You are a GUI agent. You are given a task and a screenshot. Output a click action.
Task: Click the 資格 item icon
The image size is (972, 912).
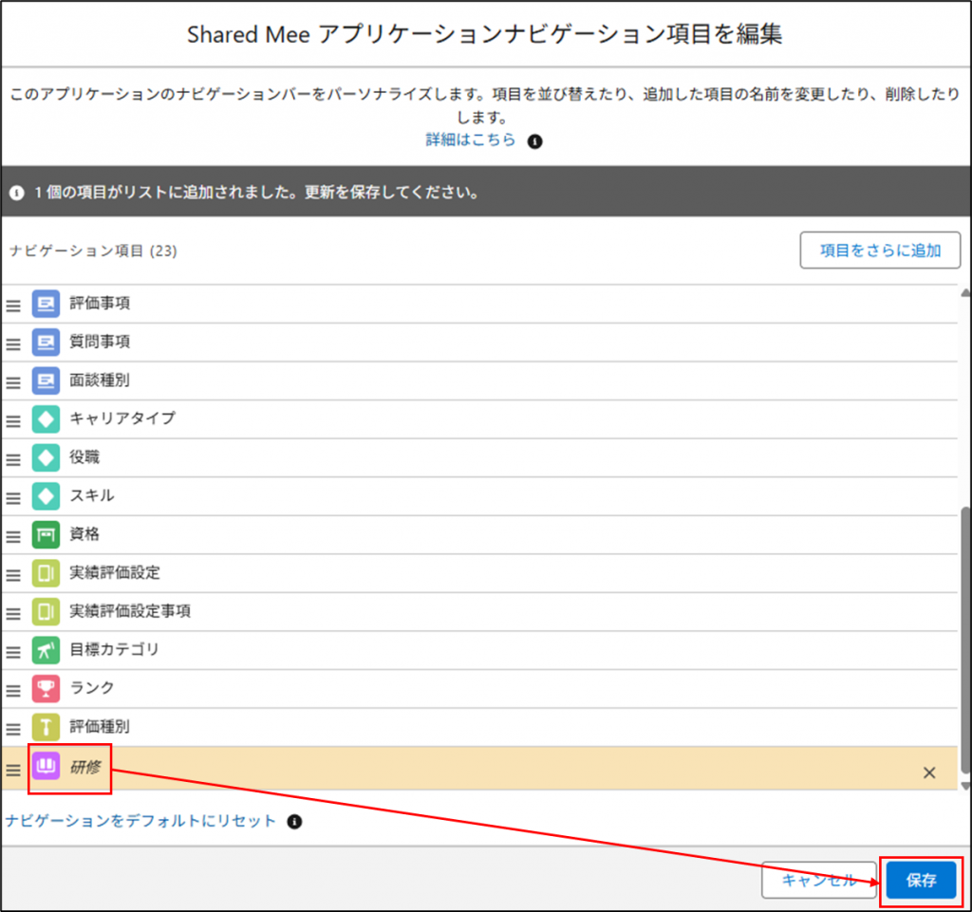click(46, 534)
